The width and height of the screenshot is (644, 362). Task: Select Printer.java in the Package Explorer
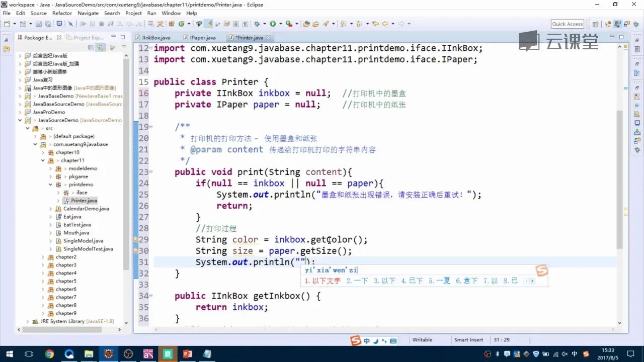[80, 201]
